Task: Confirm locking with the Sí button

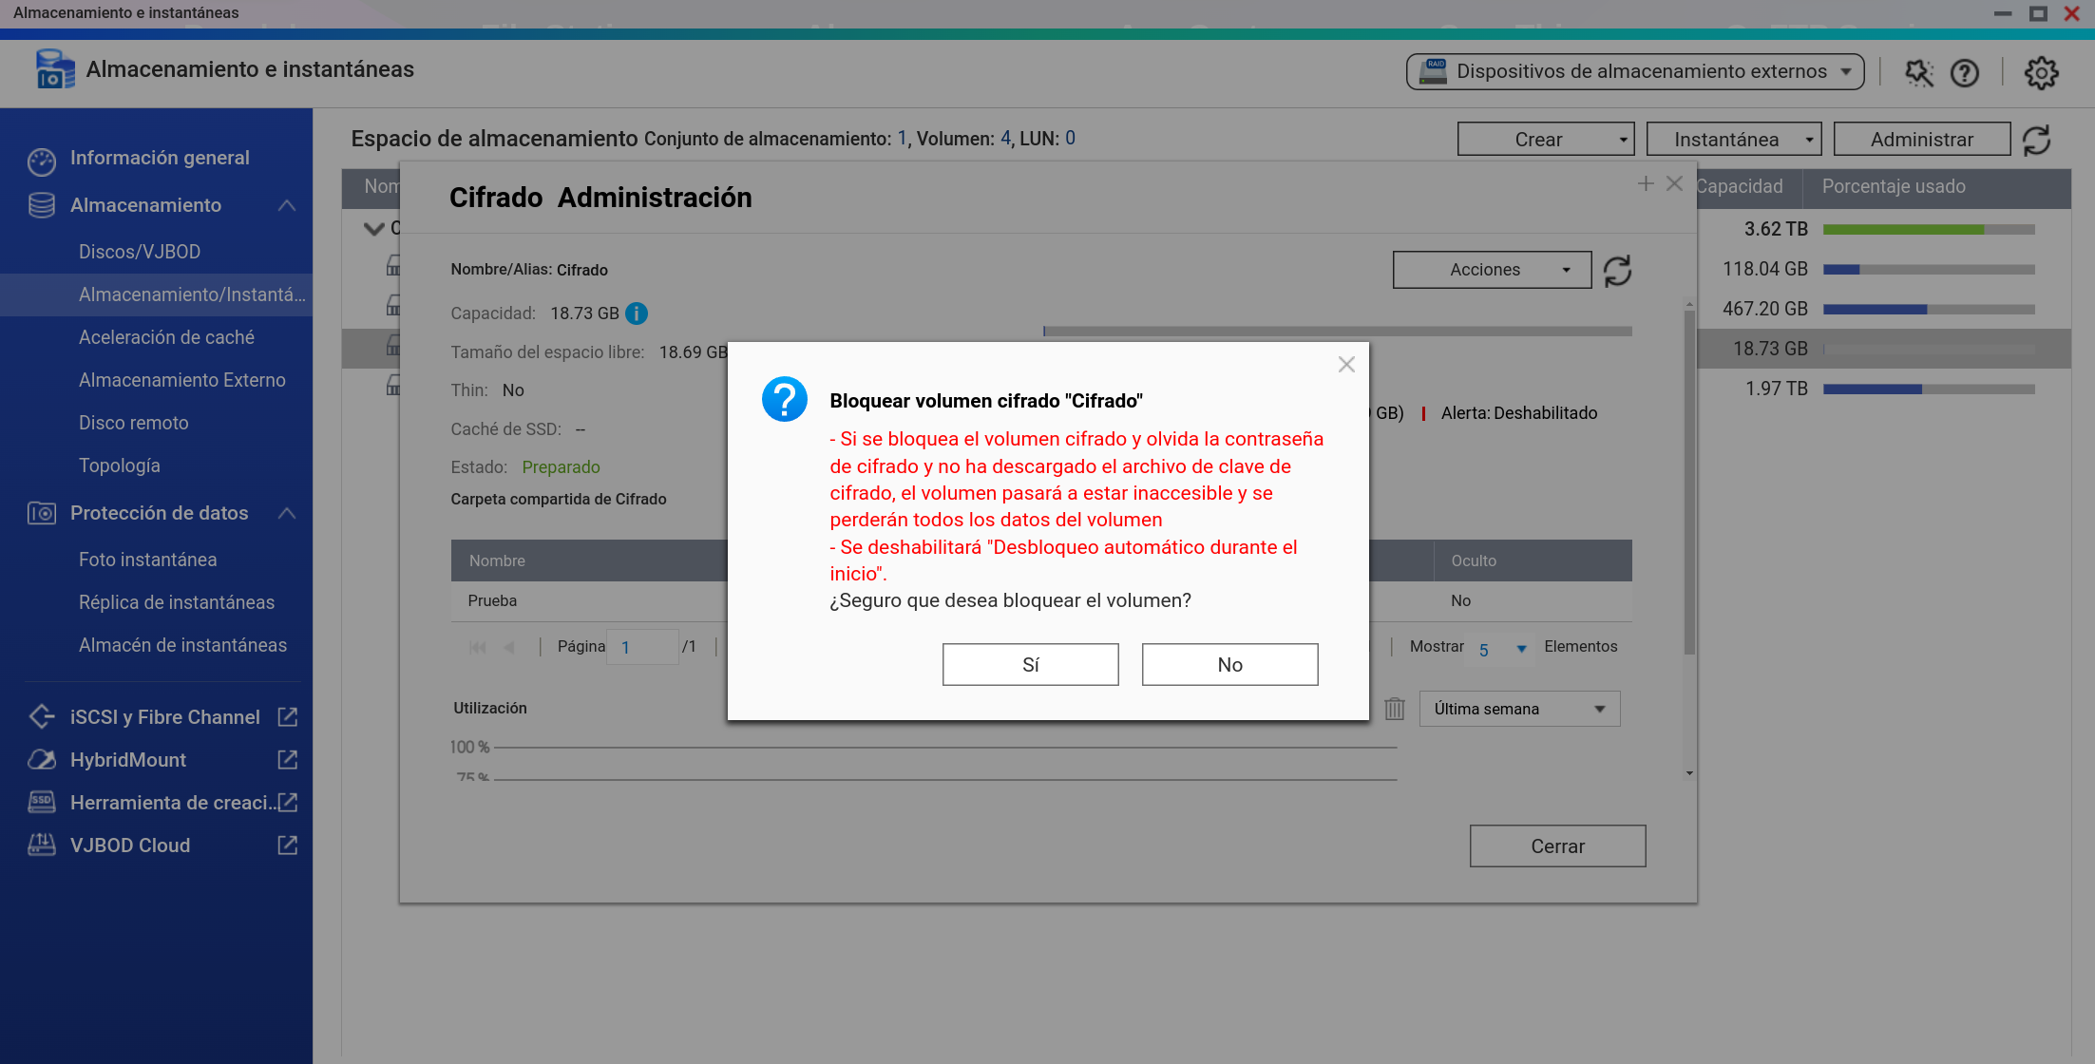Action: 1030,664
